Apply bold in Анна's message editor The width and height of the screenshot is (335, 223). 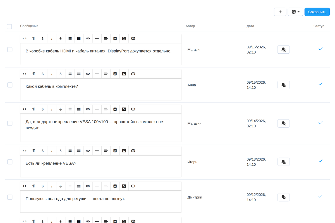43,74
